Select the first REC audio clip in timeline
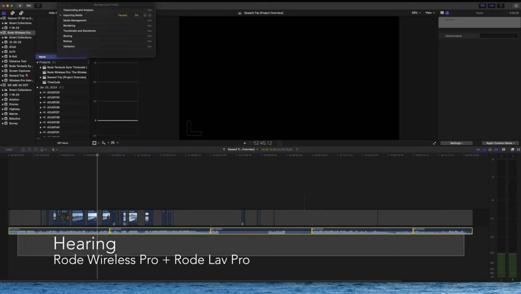This screenshot has height=294, width=521. [59, 231]
